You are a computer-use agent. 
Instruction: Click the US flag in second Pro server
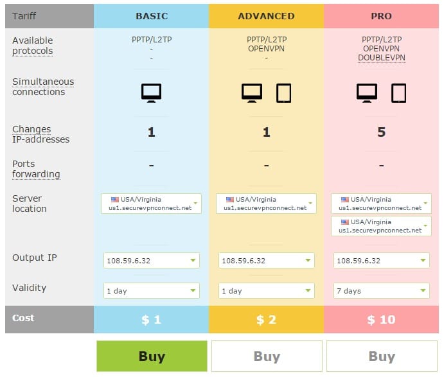pyautogui.click(x=344, y=222)
